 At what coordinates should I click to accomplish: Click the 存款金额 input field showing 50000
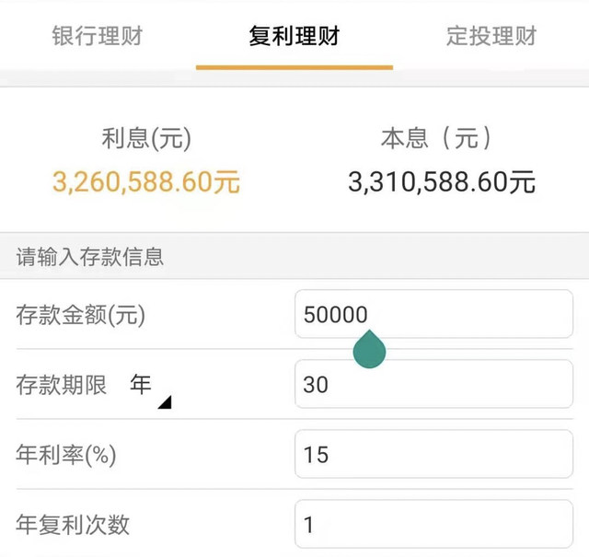coord(433,314)
